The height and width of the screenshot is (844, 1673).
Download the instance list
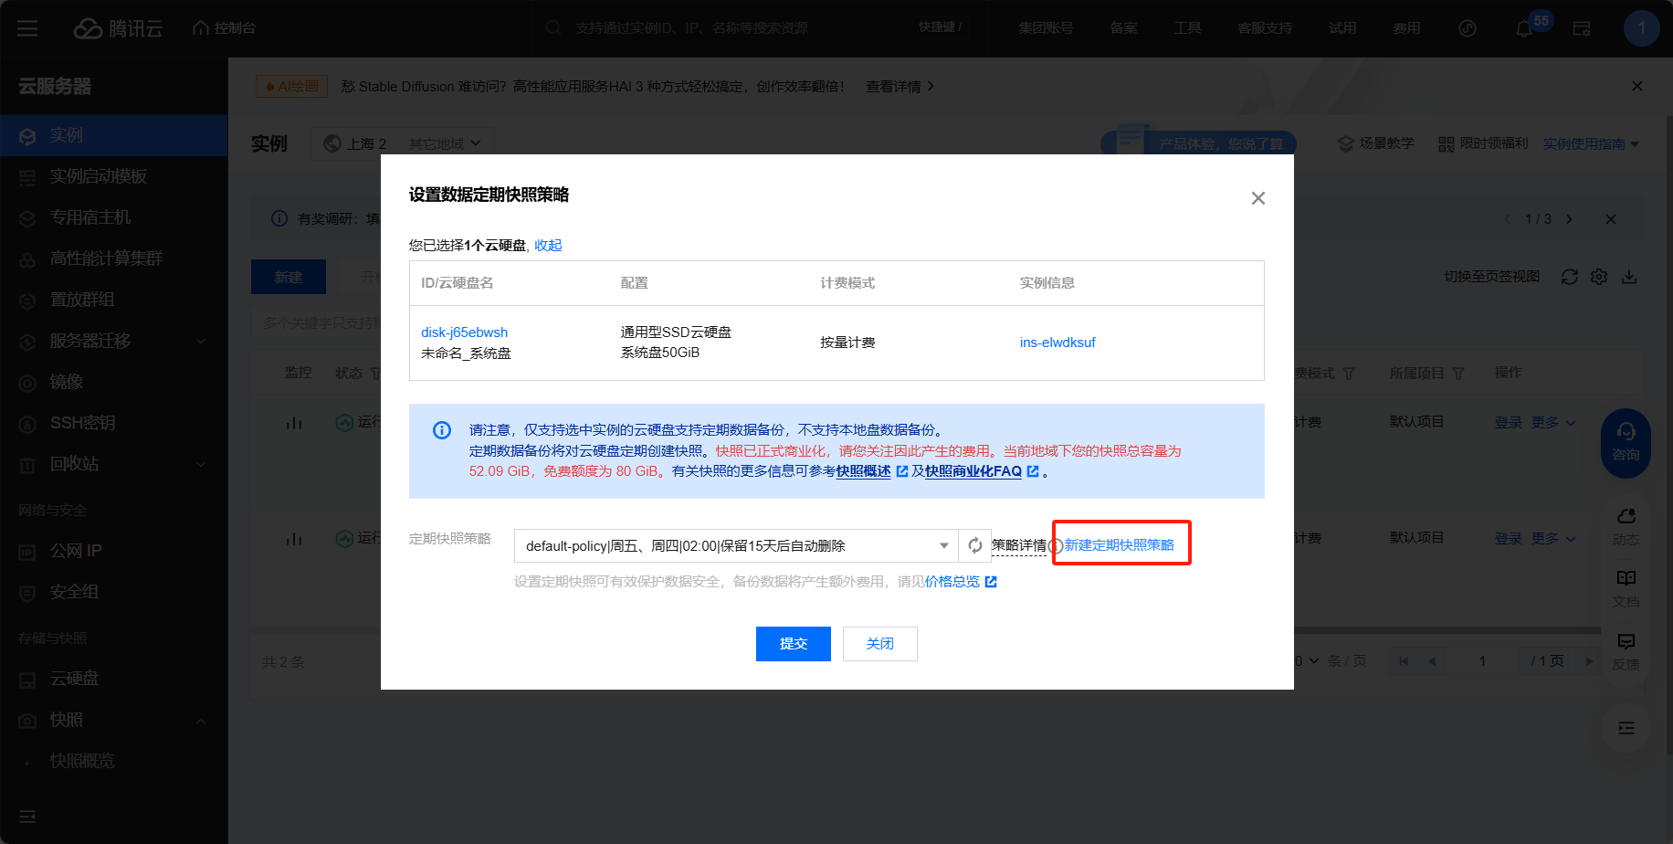click(x=1629, y=277)
